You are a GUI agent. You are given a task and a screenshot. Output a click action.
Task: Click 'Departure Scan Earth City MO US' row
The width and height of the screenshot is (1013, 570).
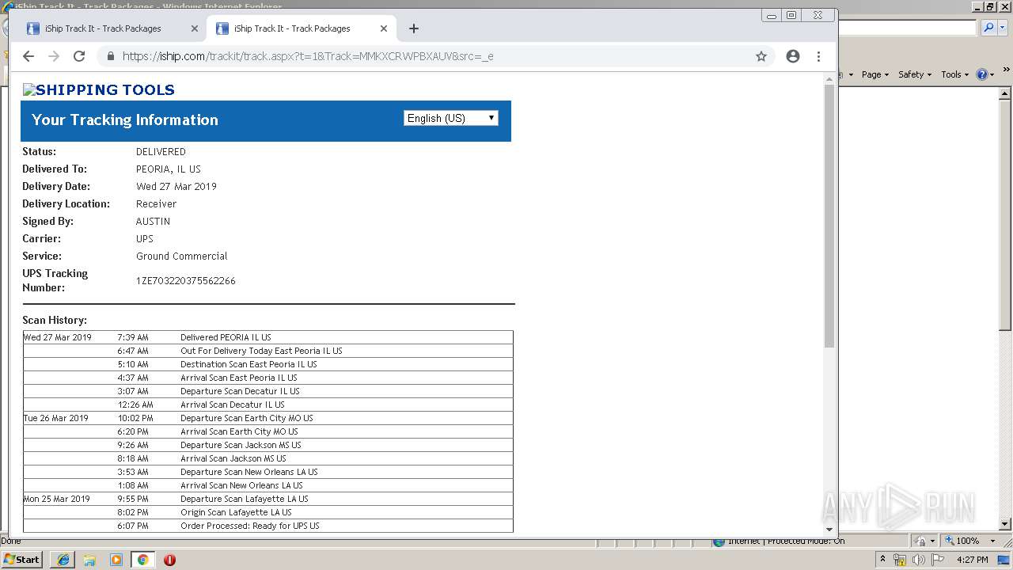click(x=267, y=418)
